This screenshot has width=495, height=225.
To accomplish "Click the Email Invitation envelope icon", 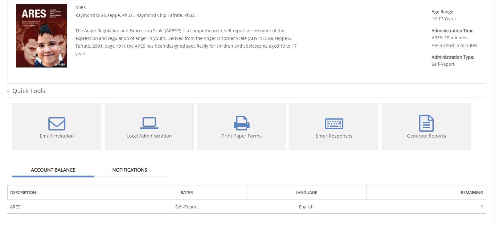I will click(x=57, y=124).
